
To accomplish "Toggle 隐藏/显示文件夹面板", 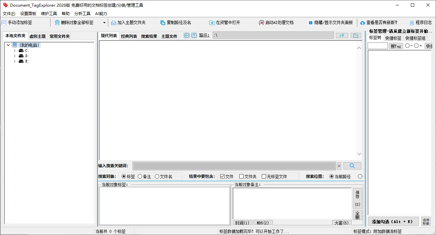I will (x=330, y=23).
